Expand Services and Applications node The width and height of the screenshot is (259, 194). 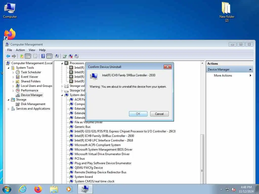[x=8, y=109]
